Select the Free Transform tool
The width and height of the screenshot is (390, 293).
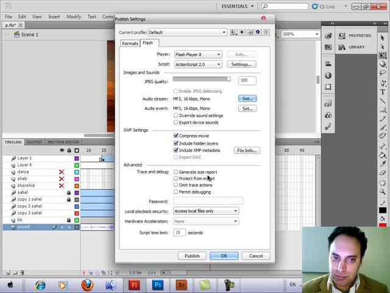383,56
